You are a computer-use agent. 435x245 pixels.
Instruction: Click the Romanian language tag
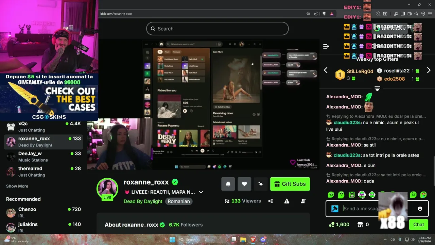click(x=179, y=201)
